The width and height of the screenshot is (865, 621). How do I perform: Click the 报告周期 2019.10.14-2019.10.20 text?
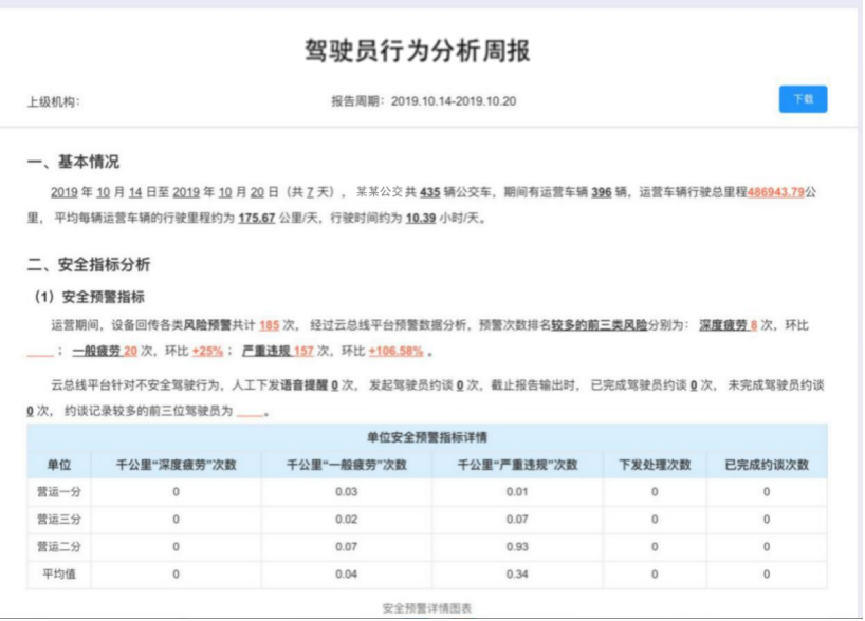point(424,101)
